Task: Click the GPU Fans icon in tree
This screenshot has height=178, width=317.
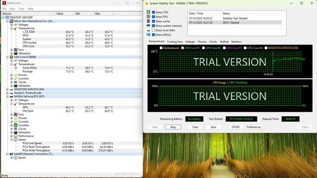Action: (16, 114)
